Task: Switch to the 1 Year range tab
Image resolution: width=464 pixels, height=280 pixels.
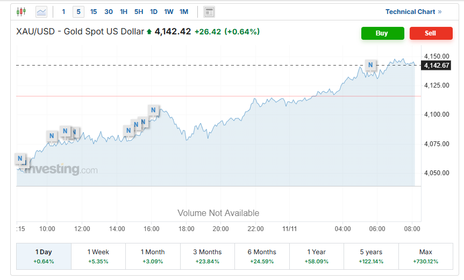Action: 316,256
